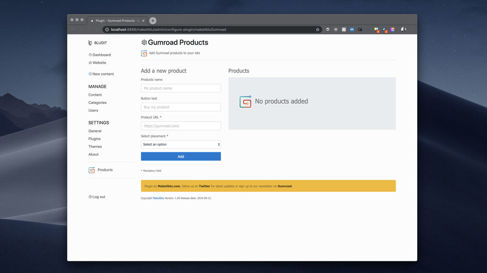Open a new browser tab with plus icon
Image resolution: width=487 pixels, height=273 pixels.
point(153,21)
